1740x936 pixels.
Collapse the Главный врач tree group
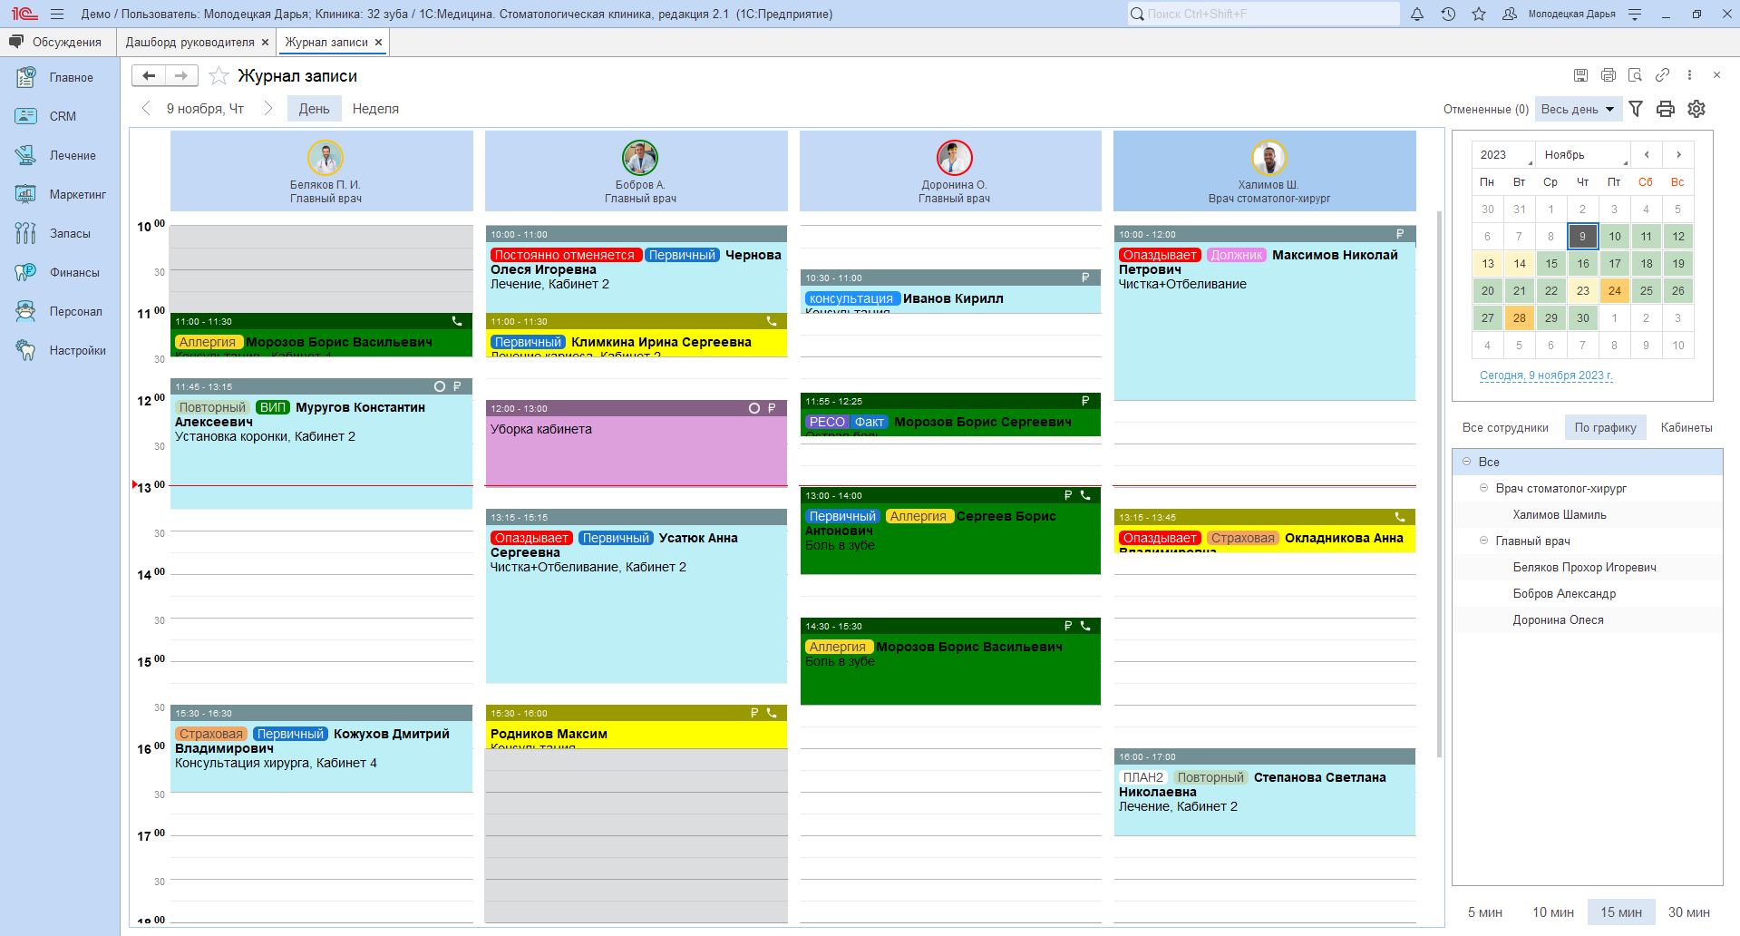pos(1484,541)
